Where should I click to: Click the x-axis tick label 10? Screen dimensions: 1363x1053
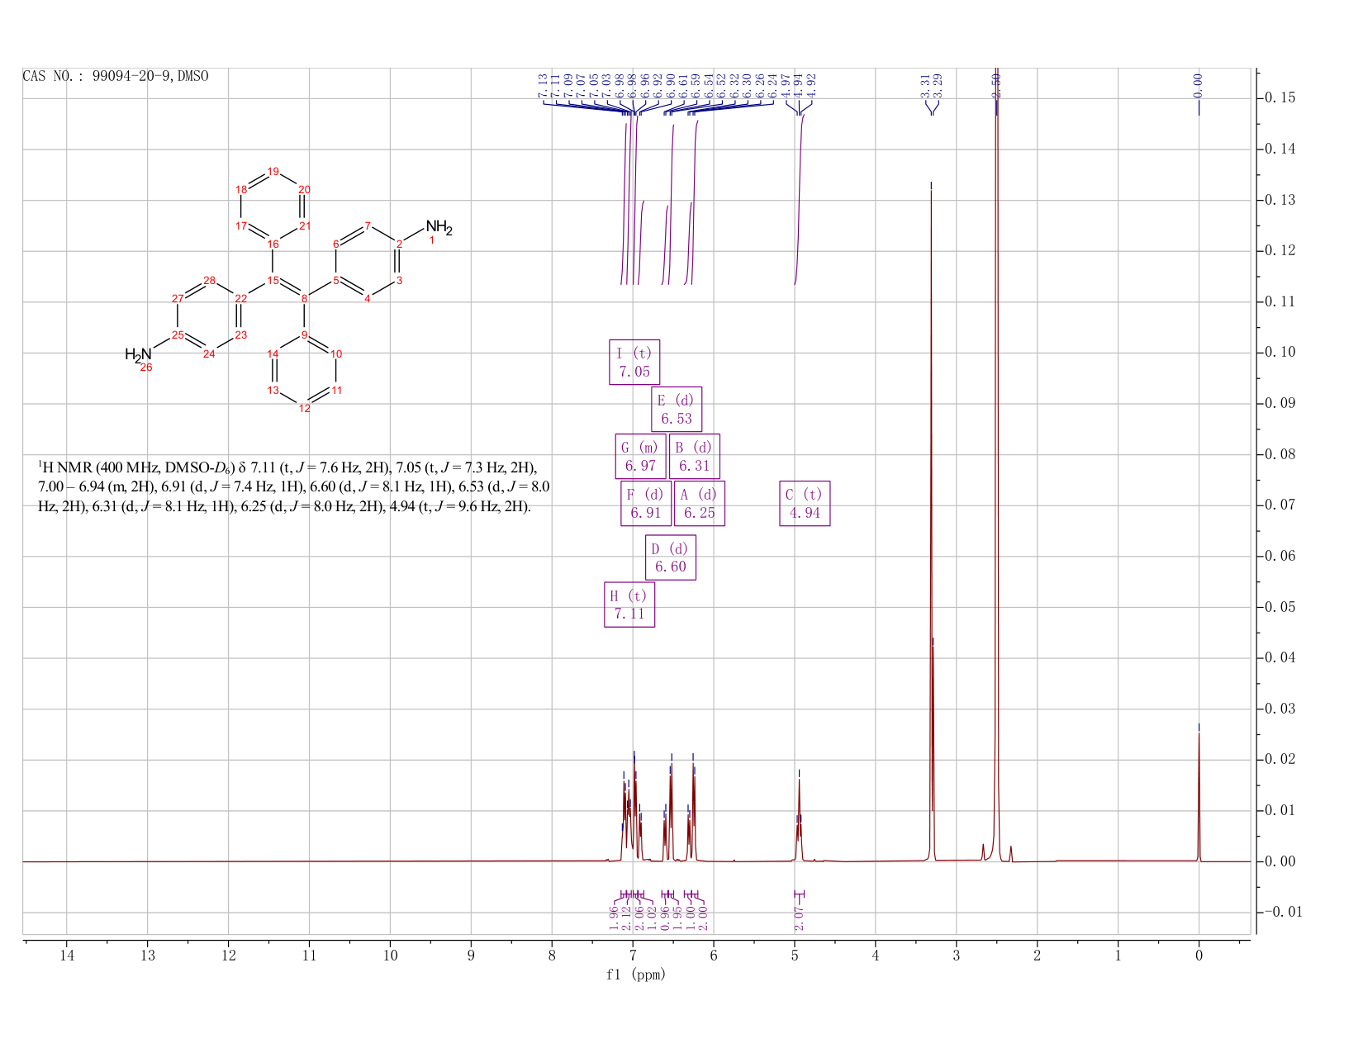click(x=390, y=956)
